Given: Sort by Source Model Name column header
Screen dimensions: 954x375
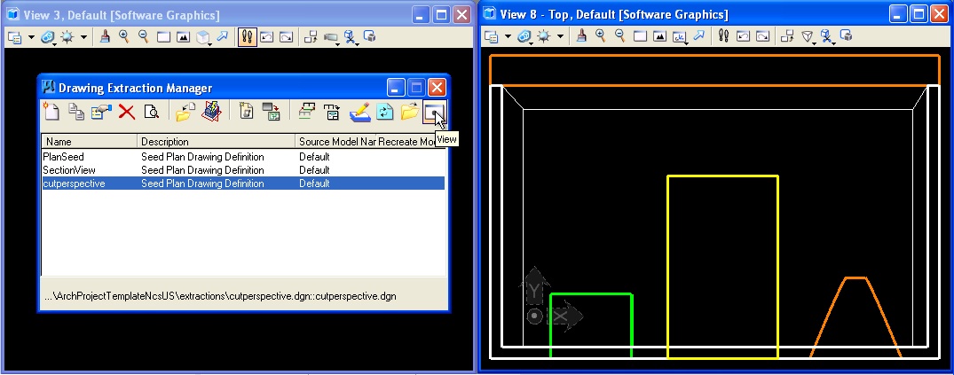Looking at the screenshot, I should point(335,142).
